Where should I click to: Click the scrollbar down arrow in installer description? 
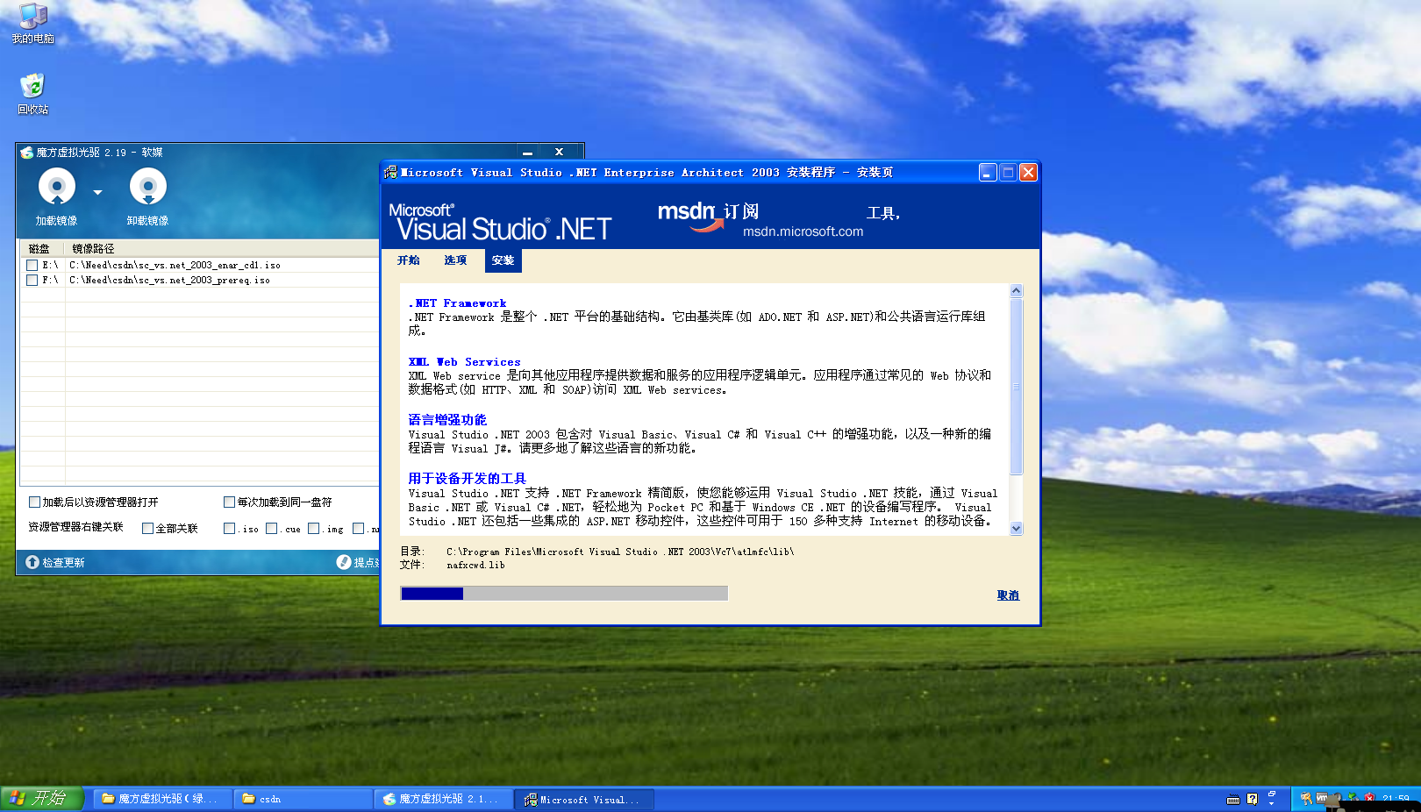1016,529
